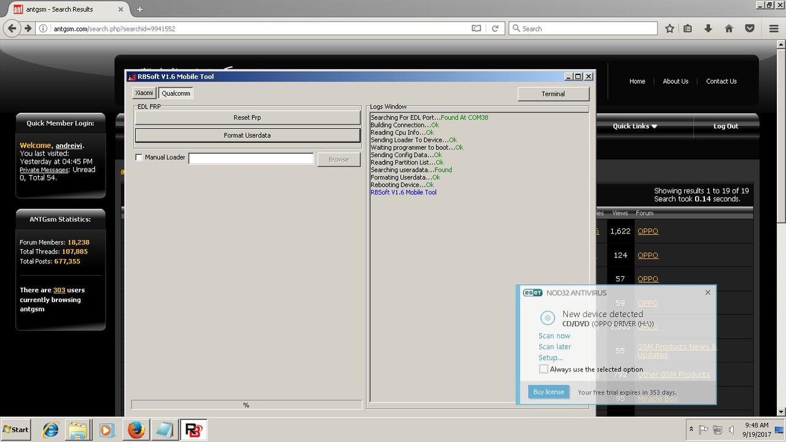Open Internet Explorer from the taskbar
The width and height of the screenshot is (786, 442).
(50, 430)
